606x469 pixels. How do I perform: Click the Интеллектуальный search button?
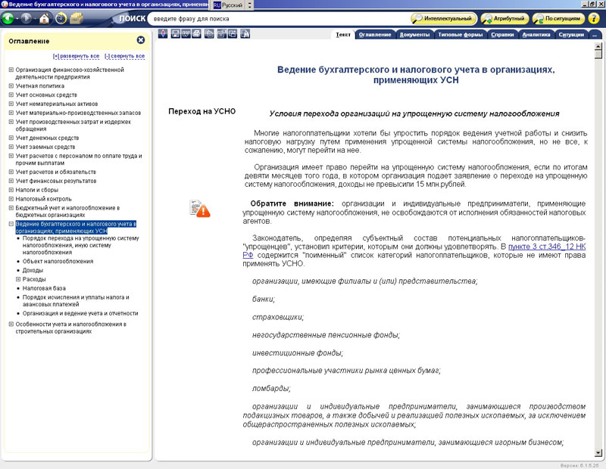click(444, 18)
